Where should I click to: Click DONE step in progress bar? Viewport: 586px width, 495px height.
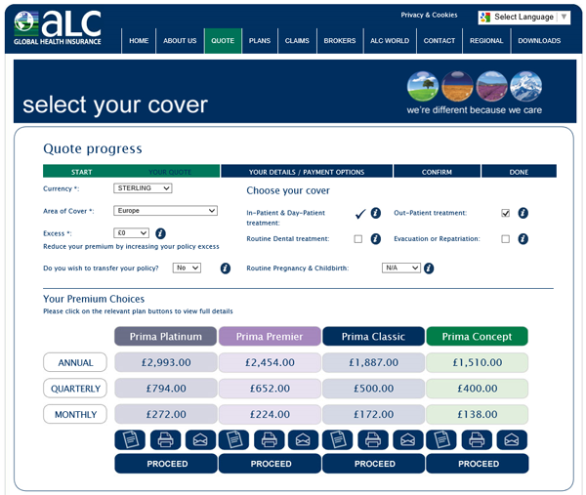point(519,172)
